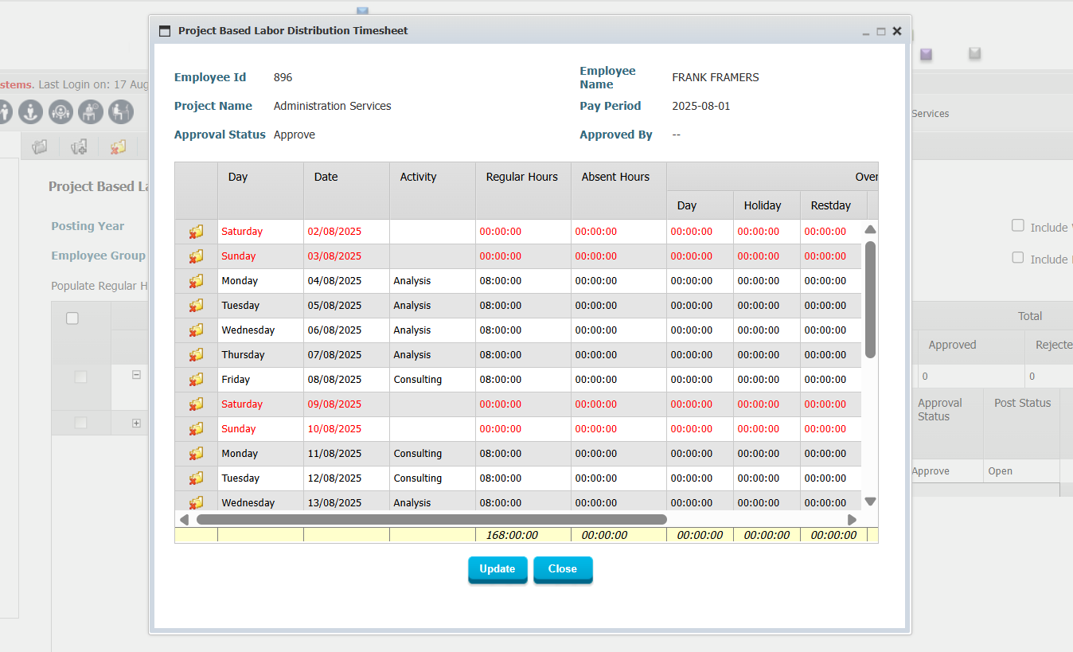Click the window icon beside the dialog title
The image size is (1073, 652).
165,31
